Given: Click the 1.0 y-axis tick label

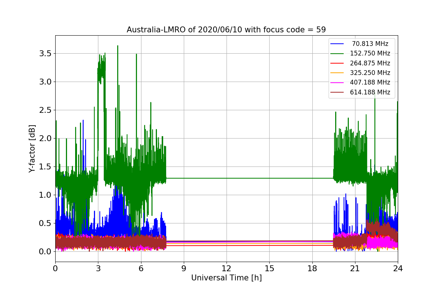Looking at the screenshot, I should pos(45,195).
